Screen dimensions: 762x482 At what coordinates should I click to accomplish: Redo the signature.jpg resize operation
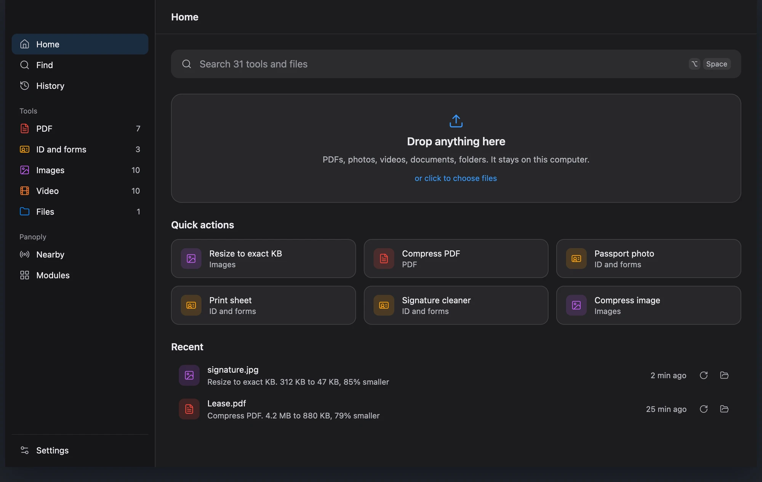pos(704,376)
